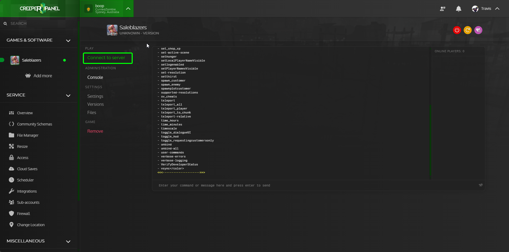Click the Integrations wrench icon
Viewport: 509px width, 252px height.
pos(11,191)
